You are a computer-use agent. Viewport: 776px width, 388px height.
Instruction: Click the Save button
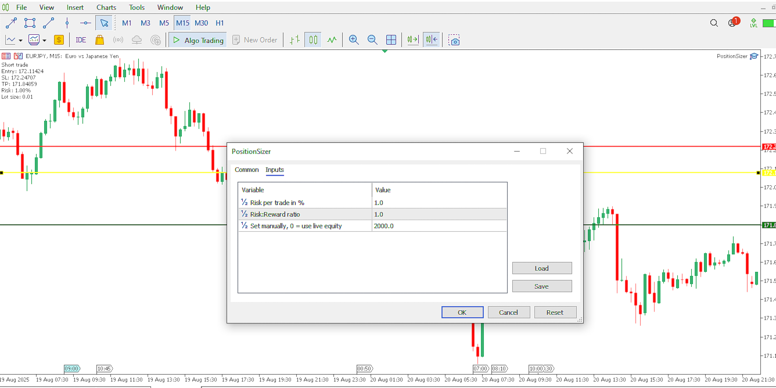click(542, 286)
